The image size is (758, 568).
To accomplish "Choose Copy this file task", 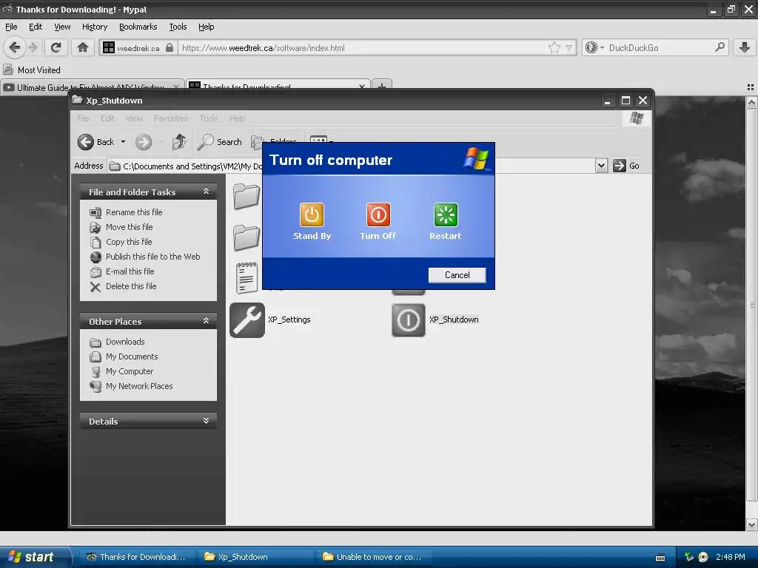I will (x=129, y=242).
